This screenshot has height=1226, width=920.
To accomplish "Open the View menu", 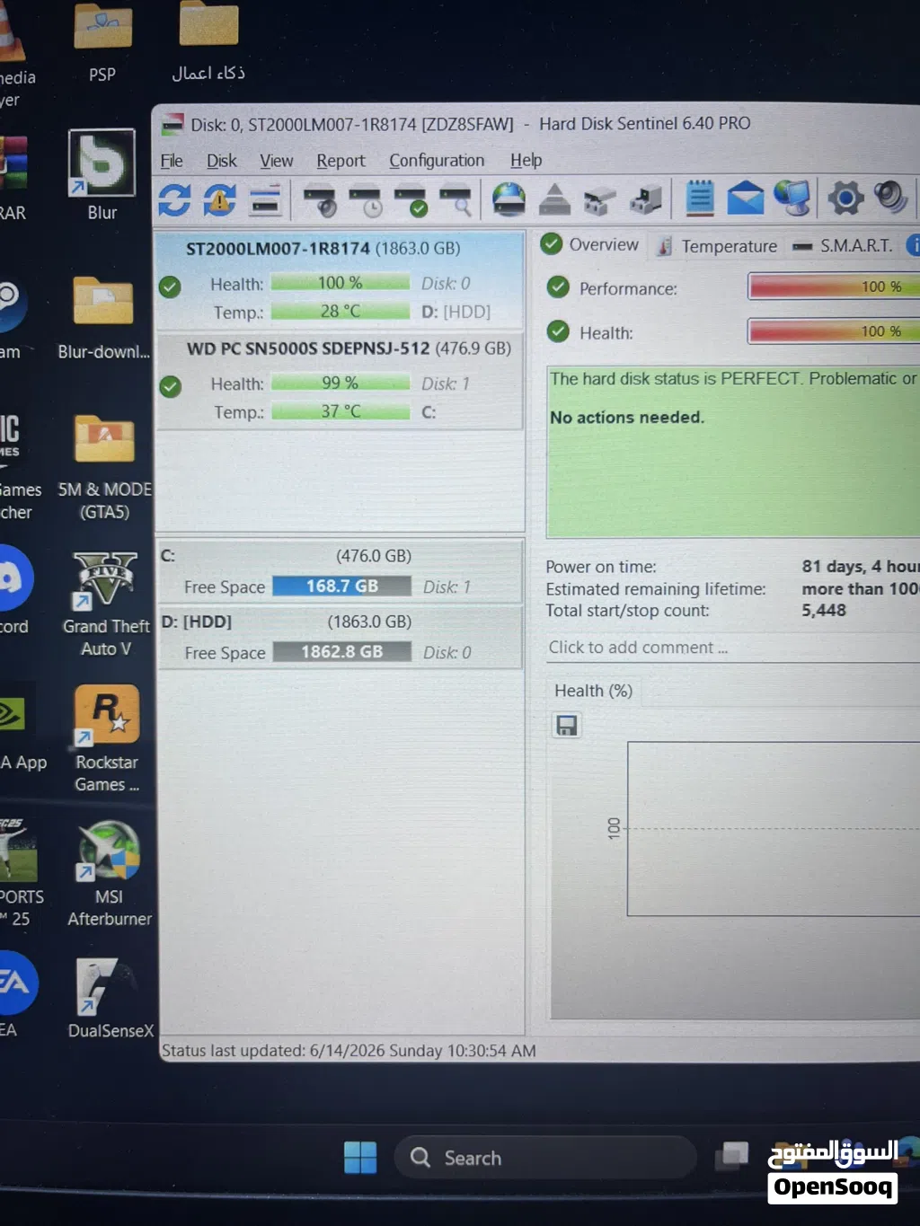I will [277, 161].
